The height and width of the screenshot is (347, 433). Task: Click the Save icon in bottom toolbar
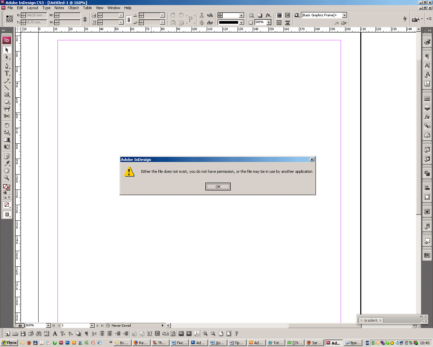pyautogui.click(x=23, y=333)
